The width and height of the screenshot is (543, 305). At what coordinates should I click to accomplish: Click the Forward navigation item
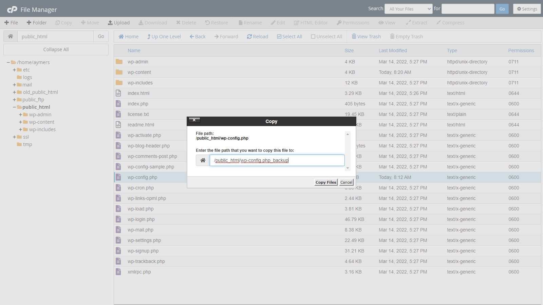coord(226,37)
